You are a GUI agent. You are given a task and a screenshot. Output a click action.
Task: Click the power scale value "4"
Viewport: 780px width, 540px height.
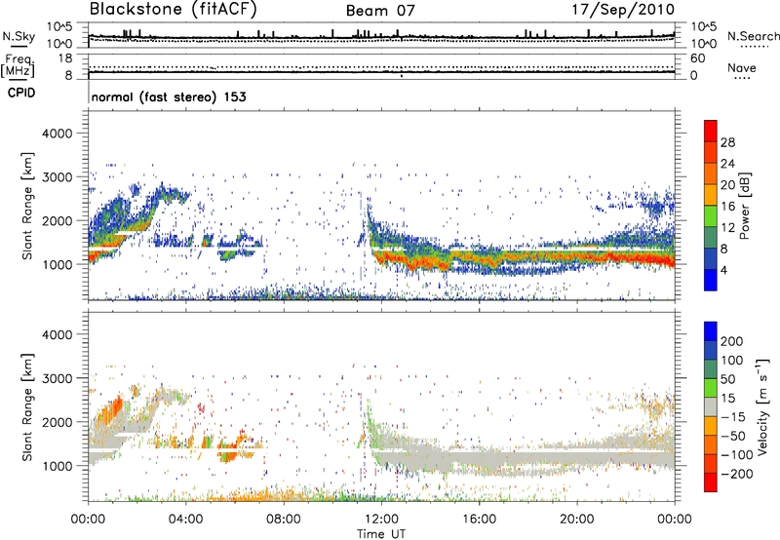(724, 270)
